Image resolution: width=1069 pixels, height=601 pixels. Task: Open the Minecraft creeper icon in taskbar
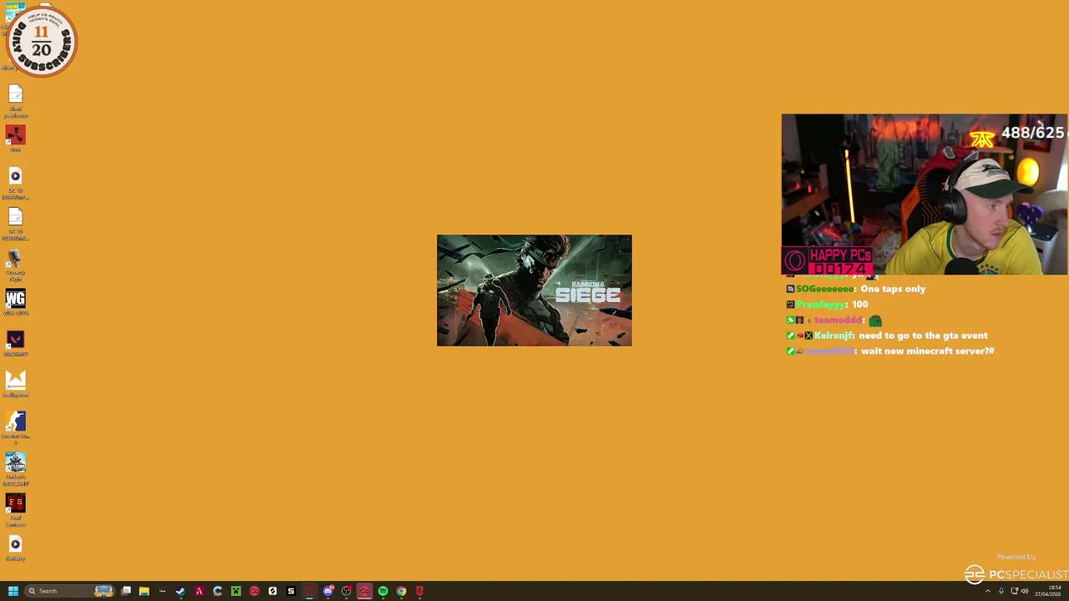(x=236, y=591)
